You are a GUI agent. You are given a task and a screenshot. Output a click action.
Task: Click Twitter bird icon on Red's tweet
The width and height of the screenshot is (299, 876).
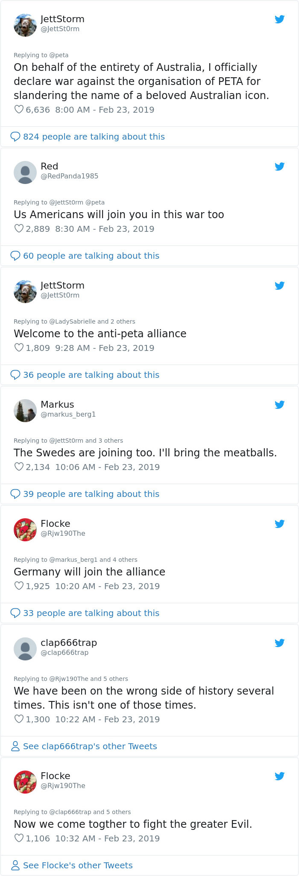pos(280,166)
